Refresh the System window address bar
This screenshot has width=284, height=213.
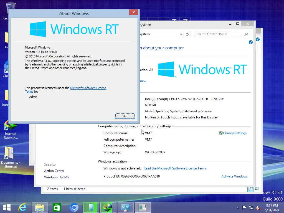coord(187,34)
